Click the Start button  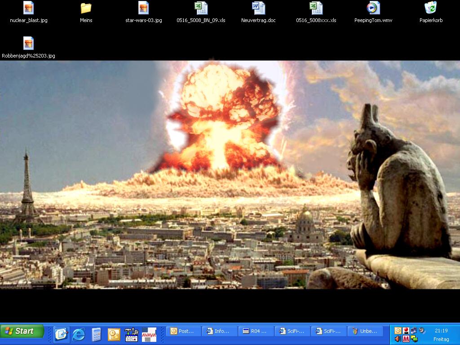point(22,332)
